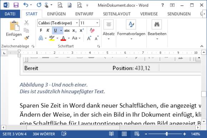Open font color dropdown arrow
Screen dimensions: 207x138
pyautogui.click(x=69, y=38)
